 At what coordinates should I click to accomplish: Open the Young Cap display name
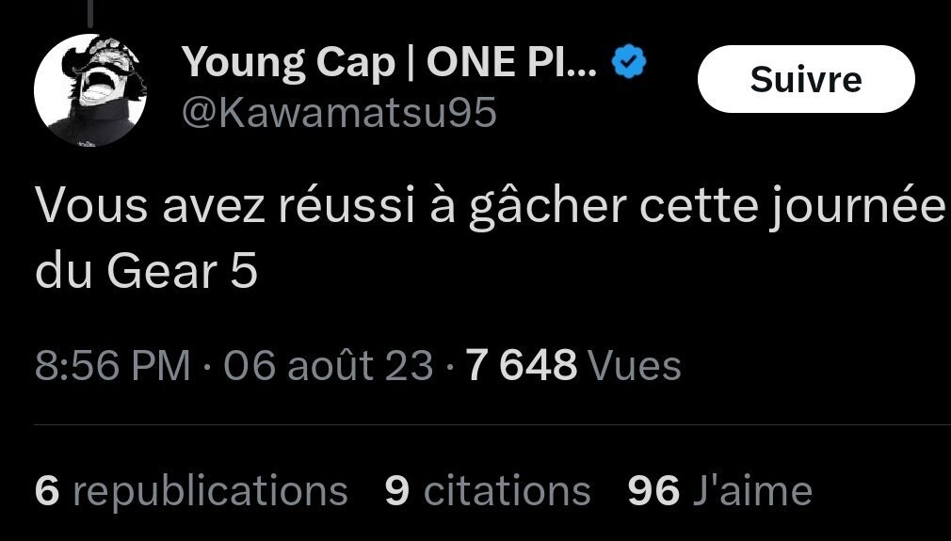pyautogui.click(x=288, y=63)
